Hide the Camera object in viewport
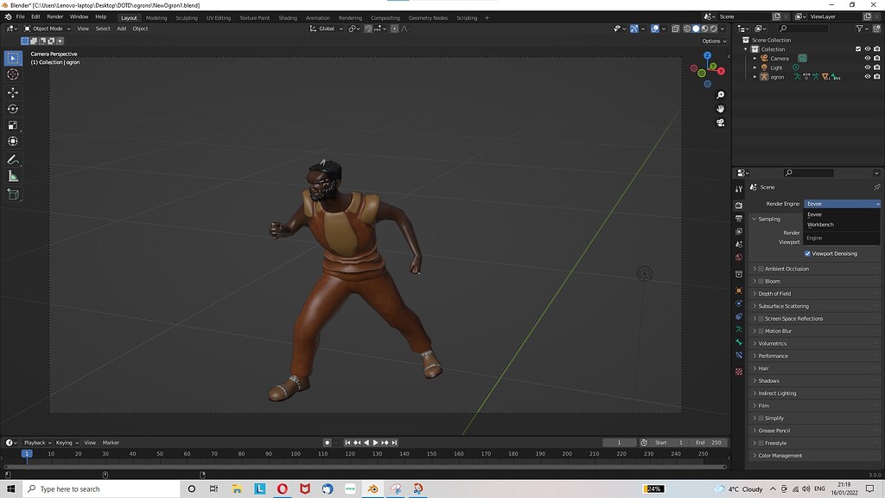Viewport: 885px width, 498px height. 868,58
